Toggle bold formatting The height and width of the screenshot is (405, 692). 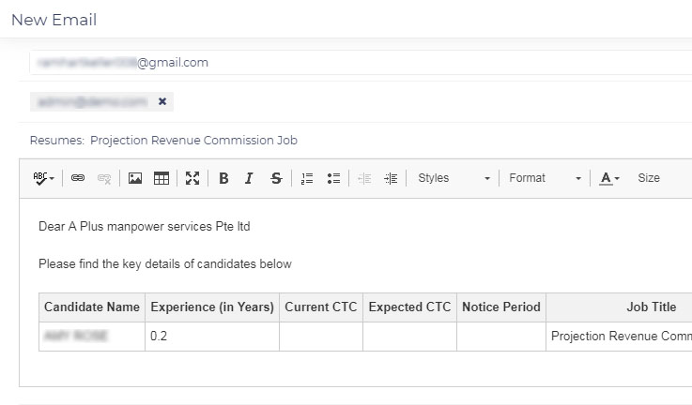click(223, 178)
